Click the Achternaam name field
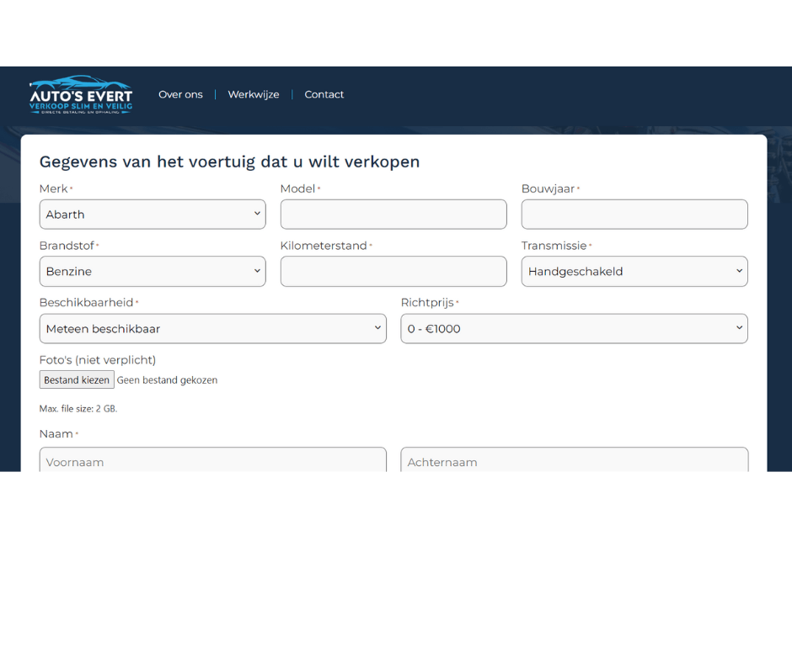This screenshot has width=792, height=663. [575, 459]
